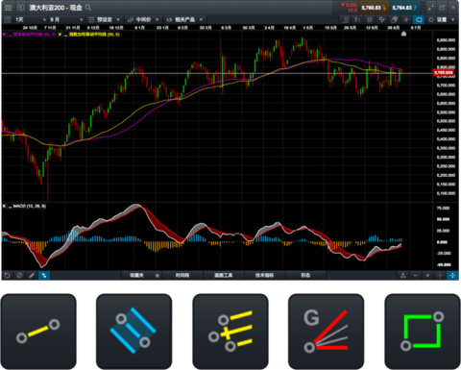Open the 设置 settings dropdown
Screen dimensions: 461x370
tap(442, 20)
